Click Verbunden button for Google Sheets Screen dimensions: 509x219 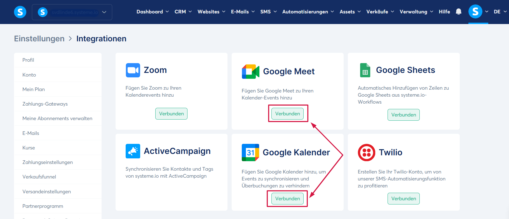(x=404, y=115)
